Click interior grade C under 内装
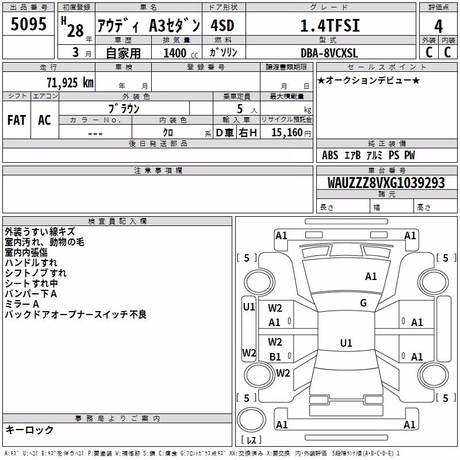Viewport: 460px width, 460px height. click(x=447, y=52)
